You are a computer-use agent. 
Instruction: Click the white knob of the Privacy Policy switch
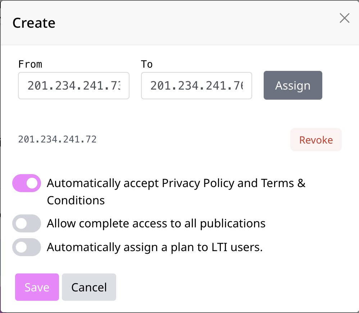coord(32,183)
